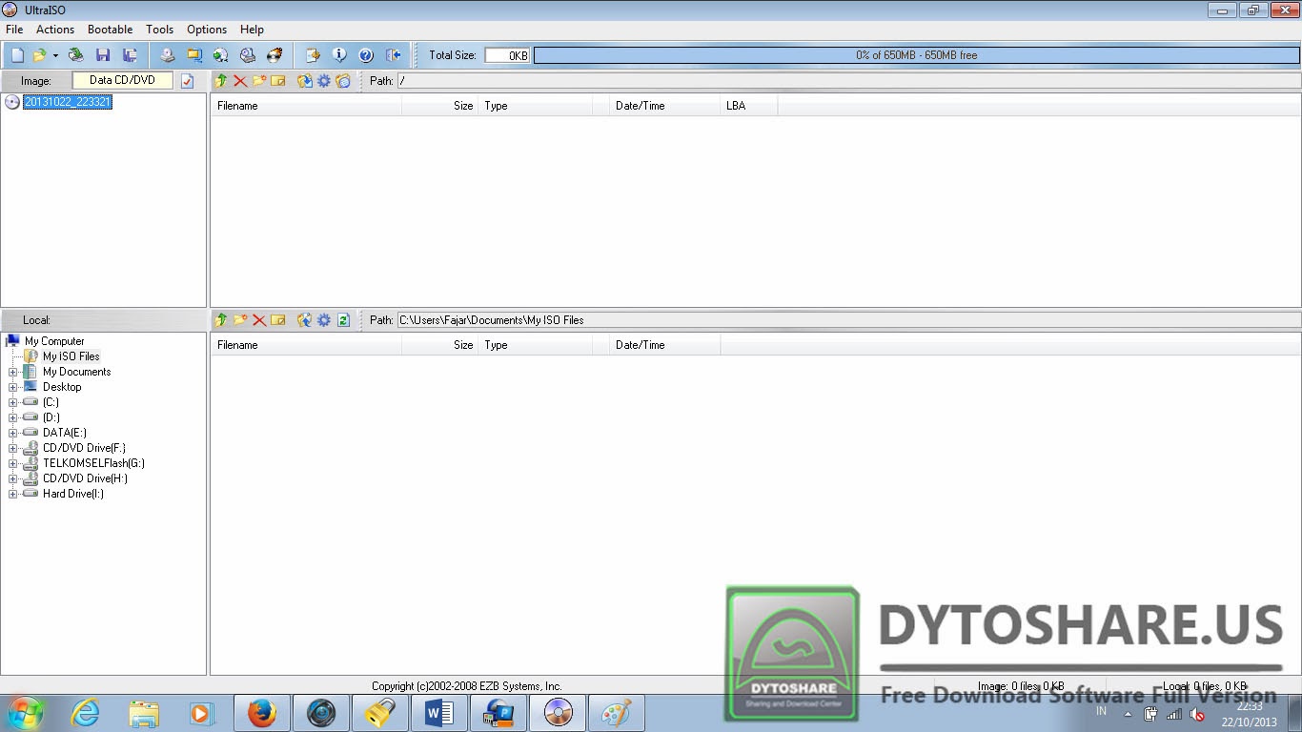
Task: Click the Image properties checkmark page icon
Action: point(188,81)
